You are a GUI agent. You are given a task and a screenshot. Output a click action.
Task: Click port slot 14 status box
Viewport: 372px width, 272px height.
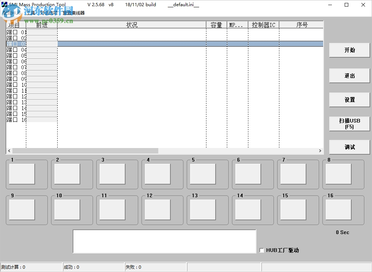248,210
